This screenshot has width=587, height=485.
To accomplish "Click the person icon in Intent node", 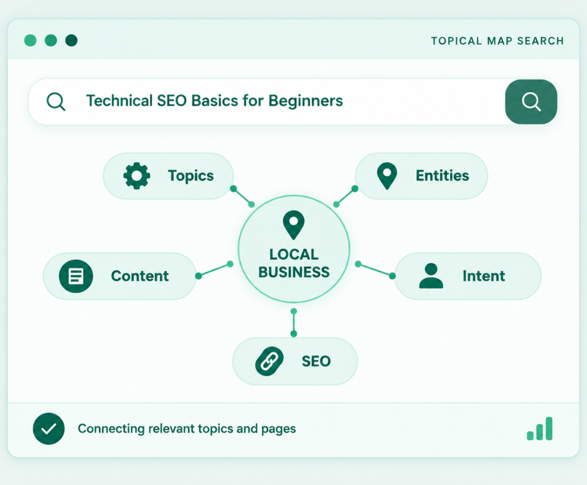I will (x=431, y=276).
